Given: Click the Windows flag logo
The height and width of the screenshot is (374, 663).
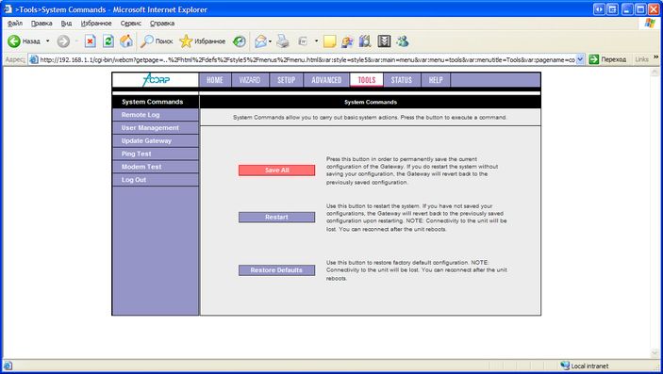Looking at the screenshot, I should click(x=651, y=23).
